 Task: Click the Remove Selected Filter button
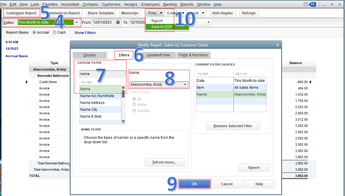233,126
